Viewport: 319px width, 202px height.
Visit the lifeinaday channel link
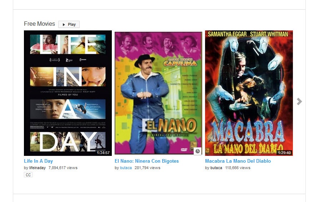pyautogui.click(x=38, y=168)
